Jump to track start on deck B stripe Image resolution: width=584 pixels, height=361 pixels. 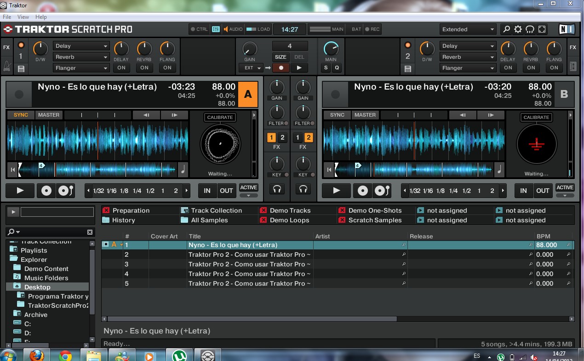(329, 169)
